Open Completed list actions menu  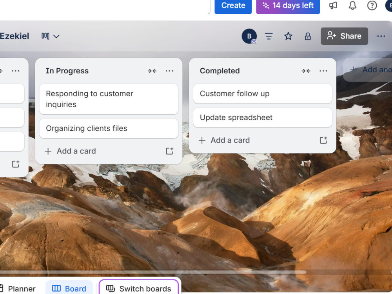[323, 71]
